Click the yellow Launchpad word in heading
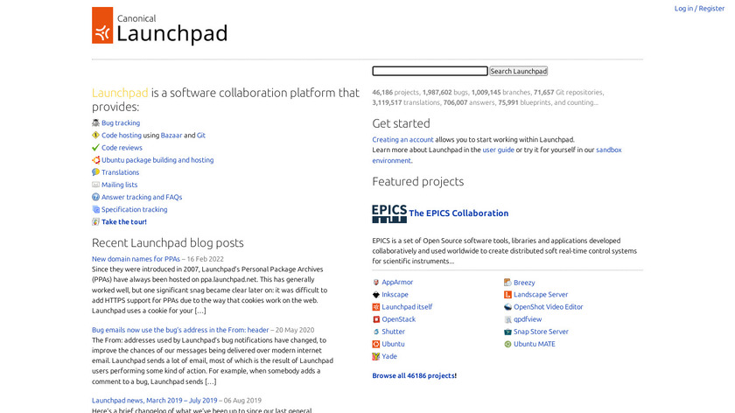Viewport: 735px width, 413px height. [120, 93]
